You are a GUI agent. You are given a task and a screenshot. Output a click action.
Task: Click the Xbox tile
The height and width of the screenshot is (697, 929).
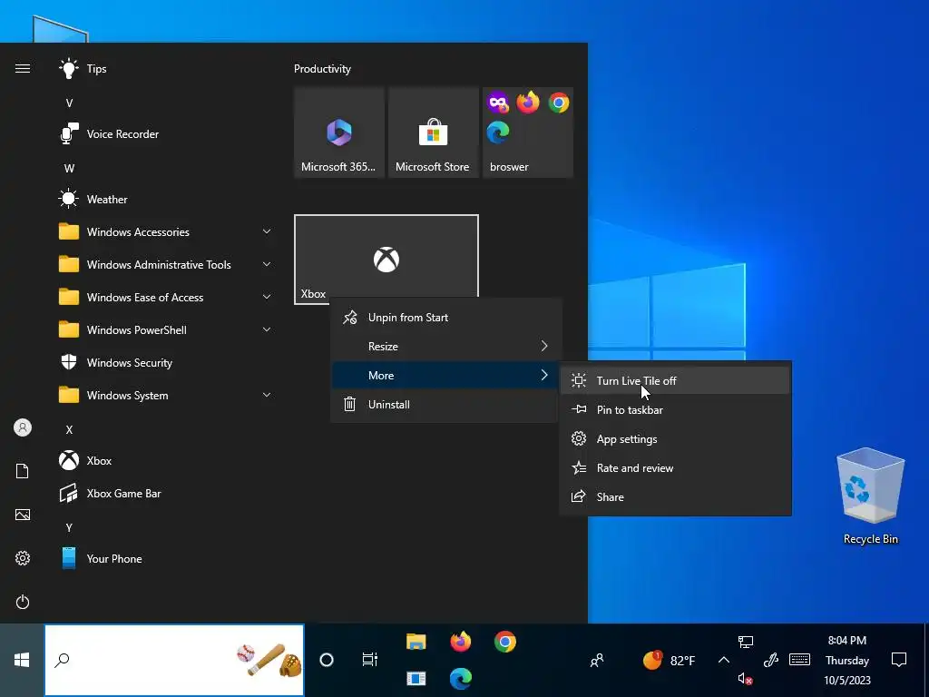coord(386,260)
